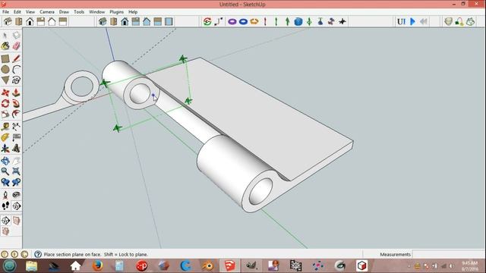Open Blender from the taskbar
The image size is (486, 273).
coord(208,265)
